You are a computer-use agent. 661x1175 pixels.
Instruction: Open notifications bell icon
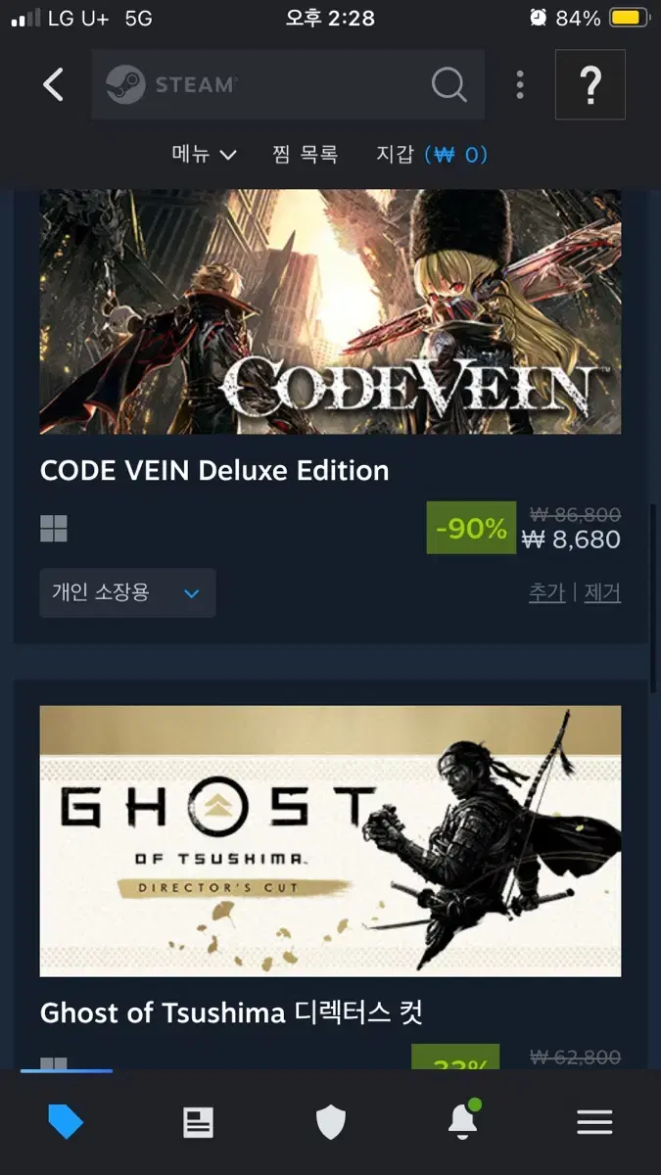(x=463, y=1120)
